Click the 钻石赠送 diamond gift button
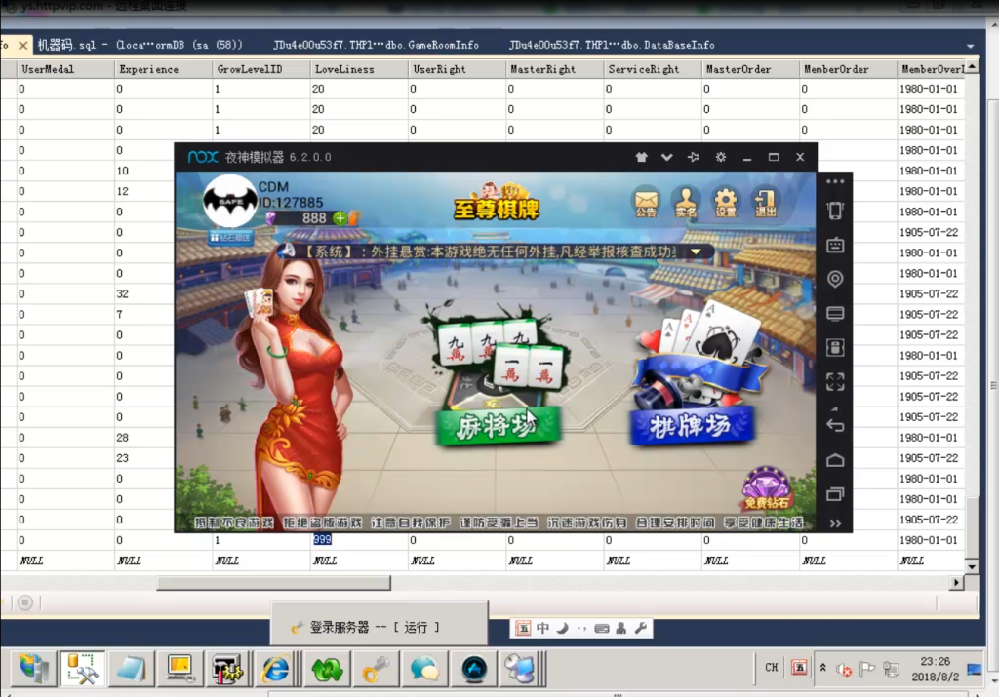The height and width of the screenshot is (697, 999). coord(230,238)
